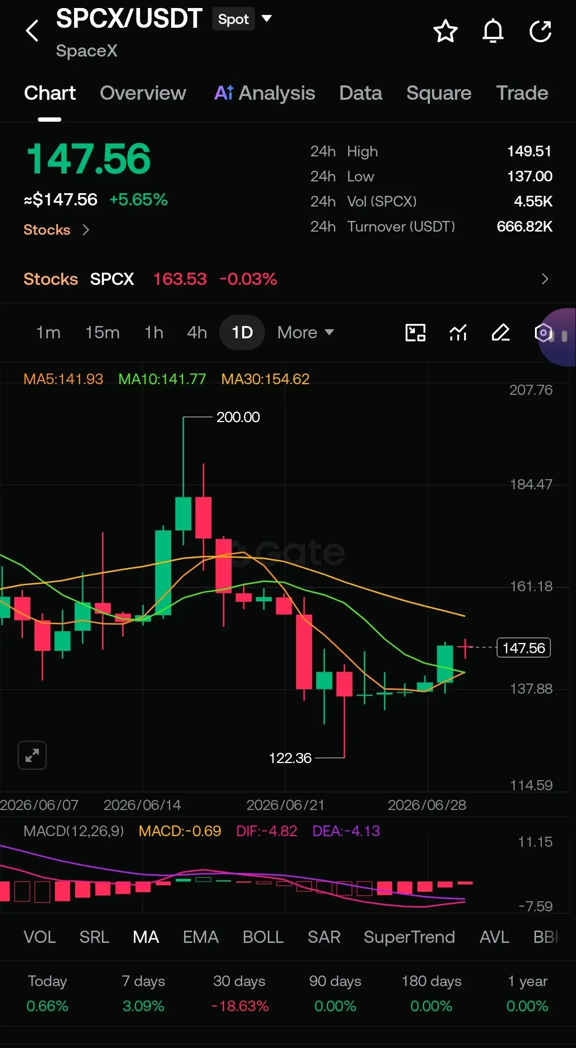Toggle the SRL indicator
Image resolution: width=576 pixels, height=1048 pixels.
[94, 937]
